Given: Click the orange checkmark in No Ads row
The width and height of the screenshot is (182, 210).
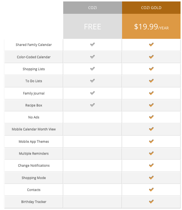Looking at the screenshot, I should pos(151,117).
